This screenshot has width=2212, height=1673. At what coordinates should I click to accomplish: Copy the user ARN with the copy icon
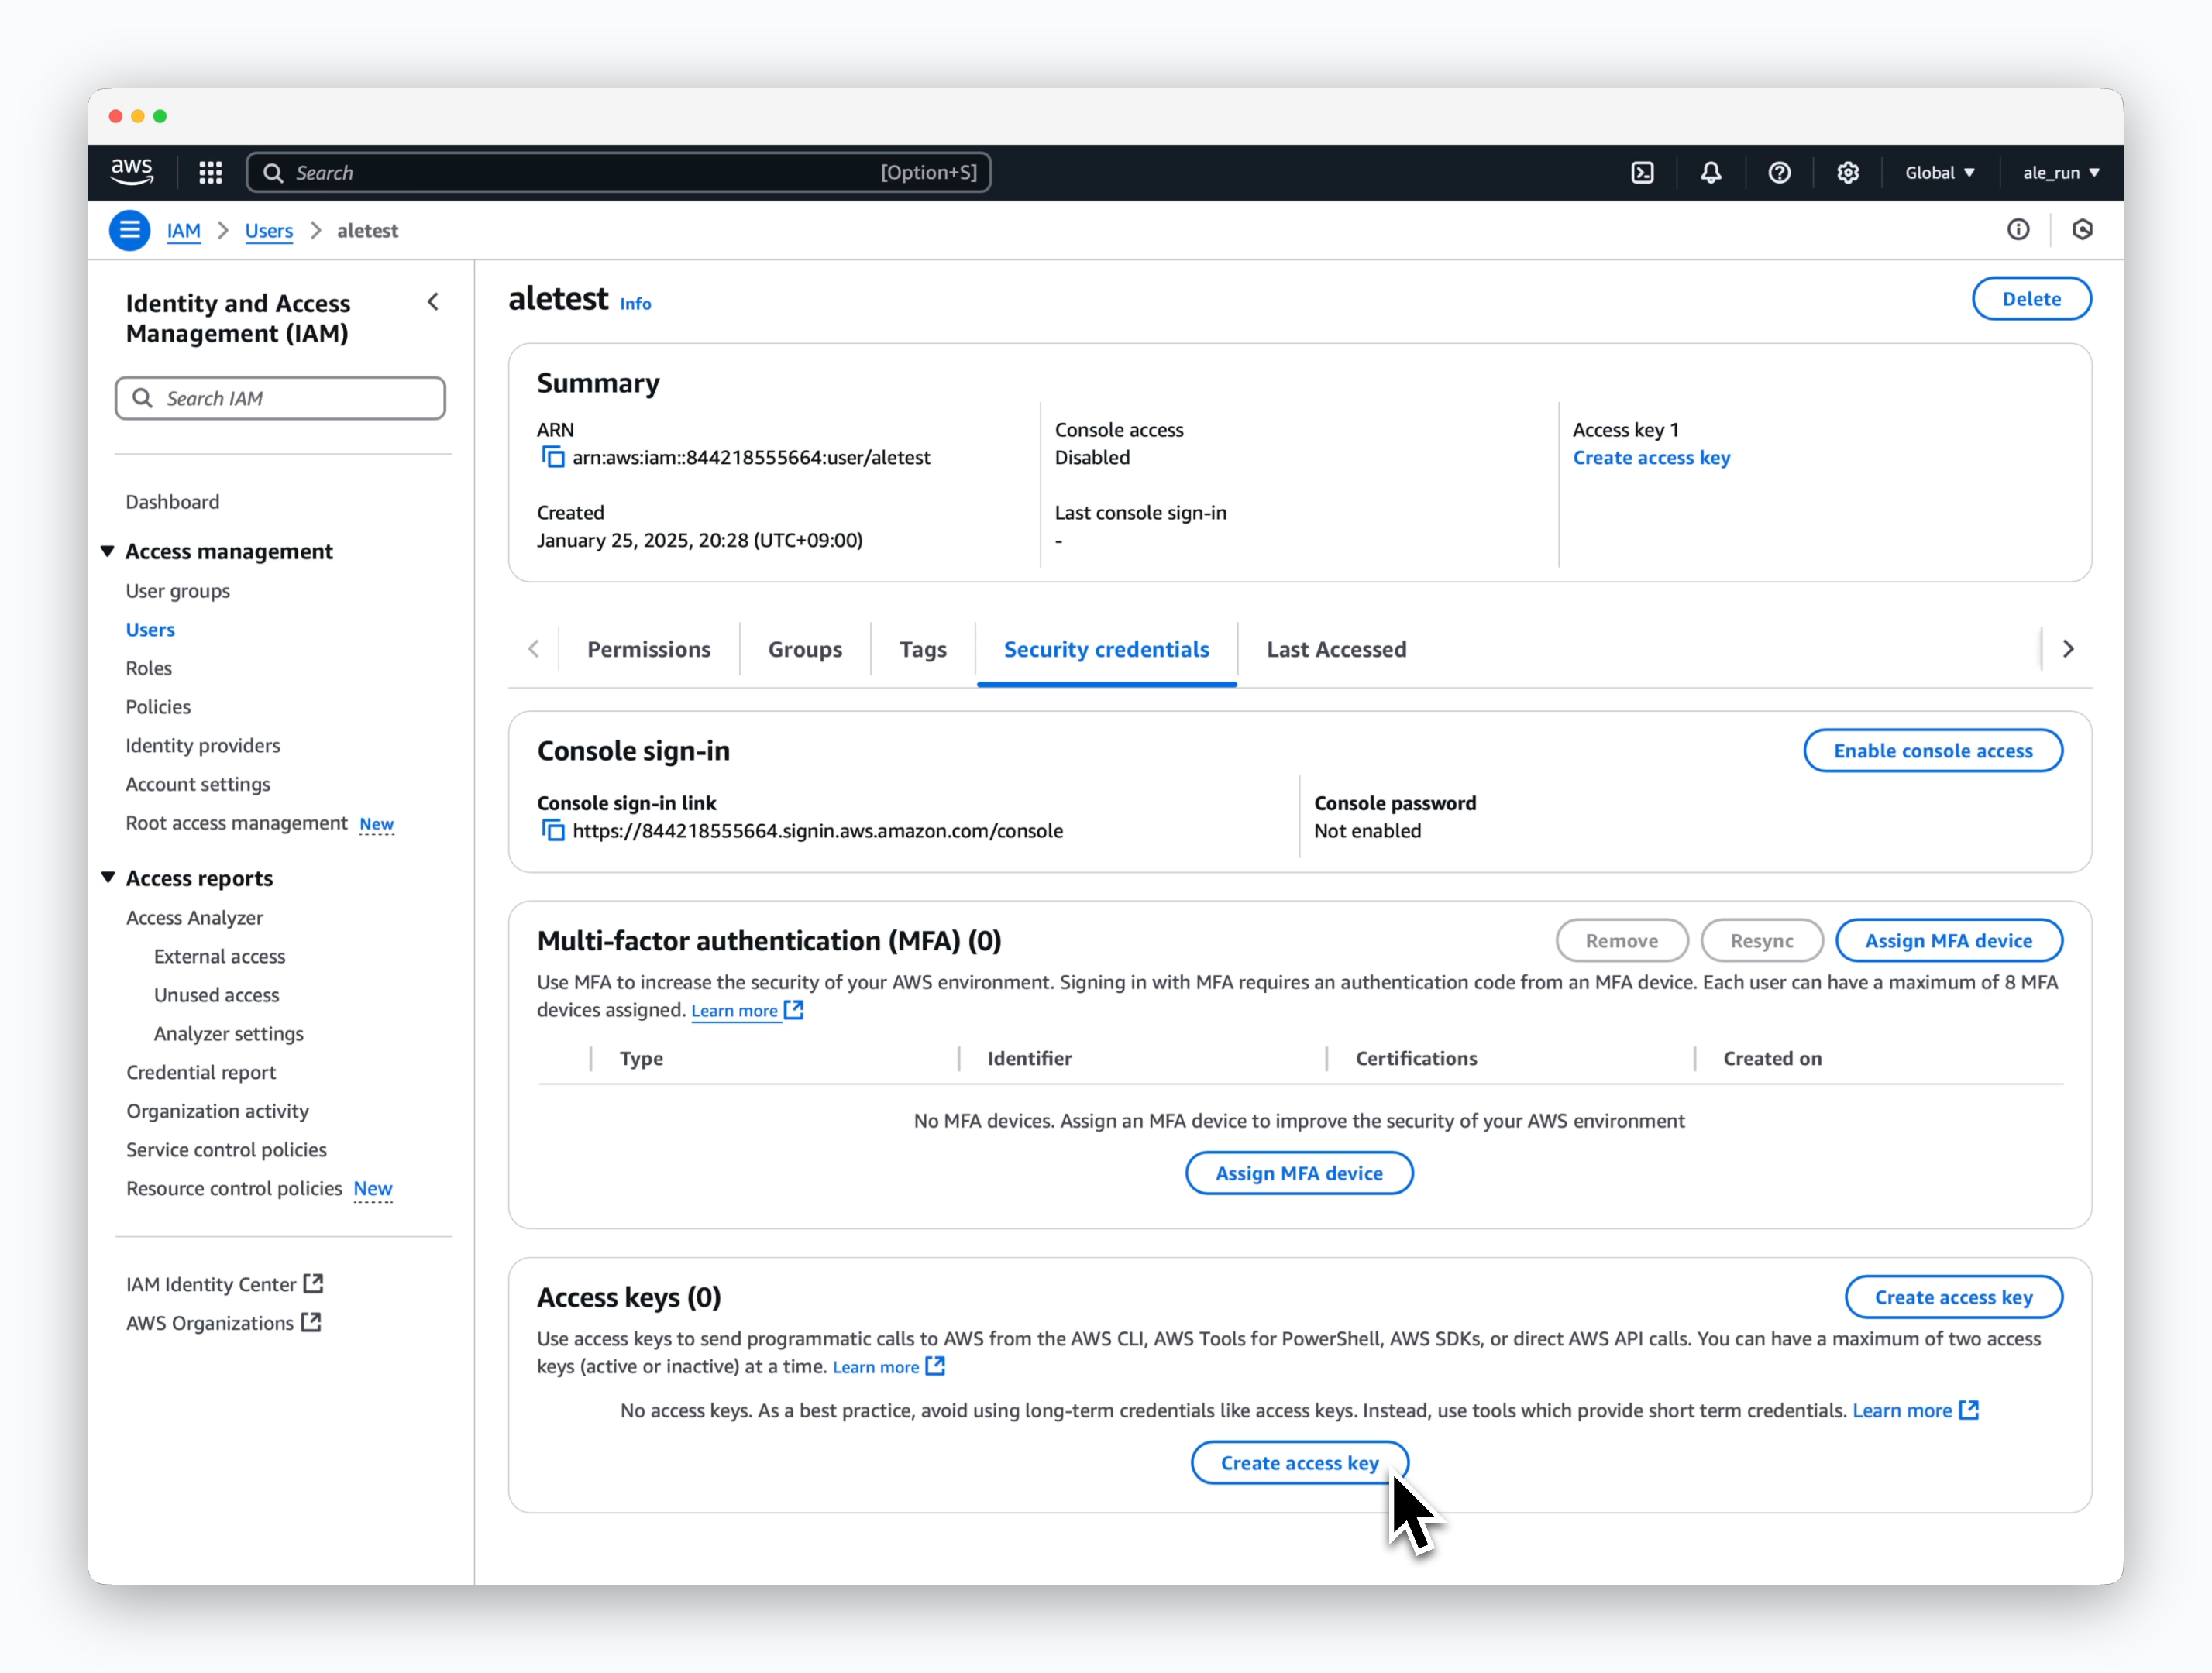tap(553, 457)
